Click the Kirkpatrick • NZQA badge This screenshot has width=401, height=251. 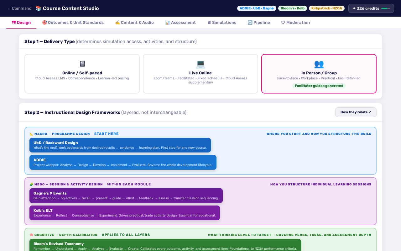pos(327,8)
